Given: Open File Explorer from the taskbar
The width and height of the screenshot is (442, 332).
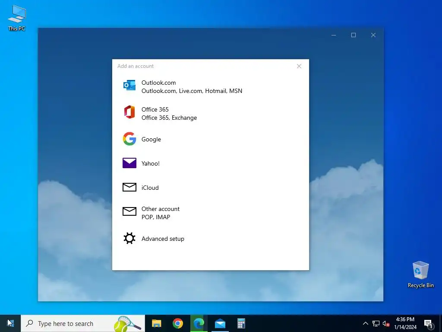Looking at the screenshot, I should tap(156, 323).
